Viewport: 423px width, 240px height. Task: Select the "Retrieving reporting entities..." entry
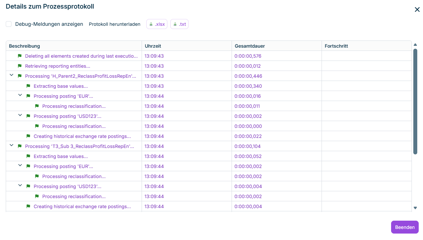click(x=57, y=66)
